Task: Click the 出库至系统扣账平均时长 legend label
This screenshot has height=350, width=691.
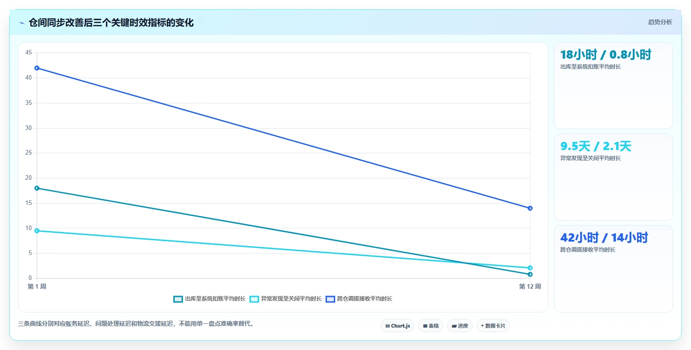Action: tap(215, 299)
